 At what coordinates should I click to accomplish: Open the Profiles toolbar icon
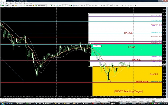pyautogui.click(x=6, y=5)
